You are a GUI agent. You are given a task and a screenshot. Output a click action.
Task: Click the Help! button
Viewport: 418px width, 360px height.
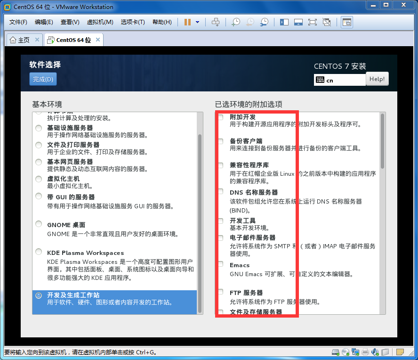(377, 79)
